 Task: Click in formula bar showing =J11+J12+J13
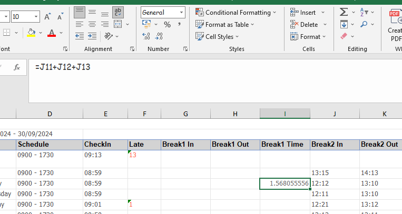215,81
